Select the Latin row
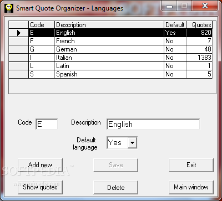This screenshot has height=201, width=222. [x=110, y=66]
